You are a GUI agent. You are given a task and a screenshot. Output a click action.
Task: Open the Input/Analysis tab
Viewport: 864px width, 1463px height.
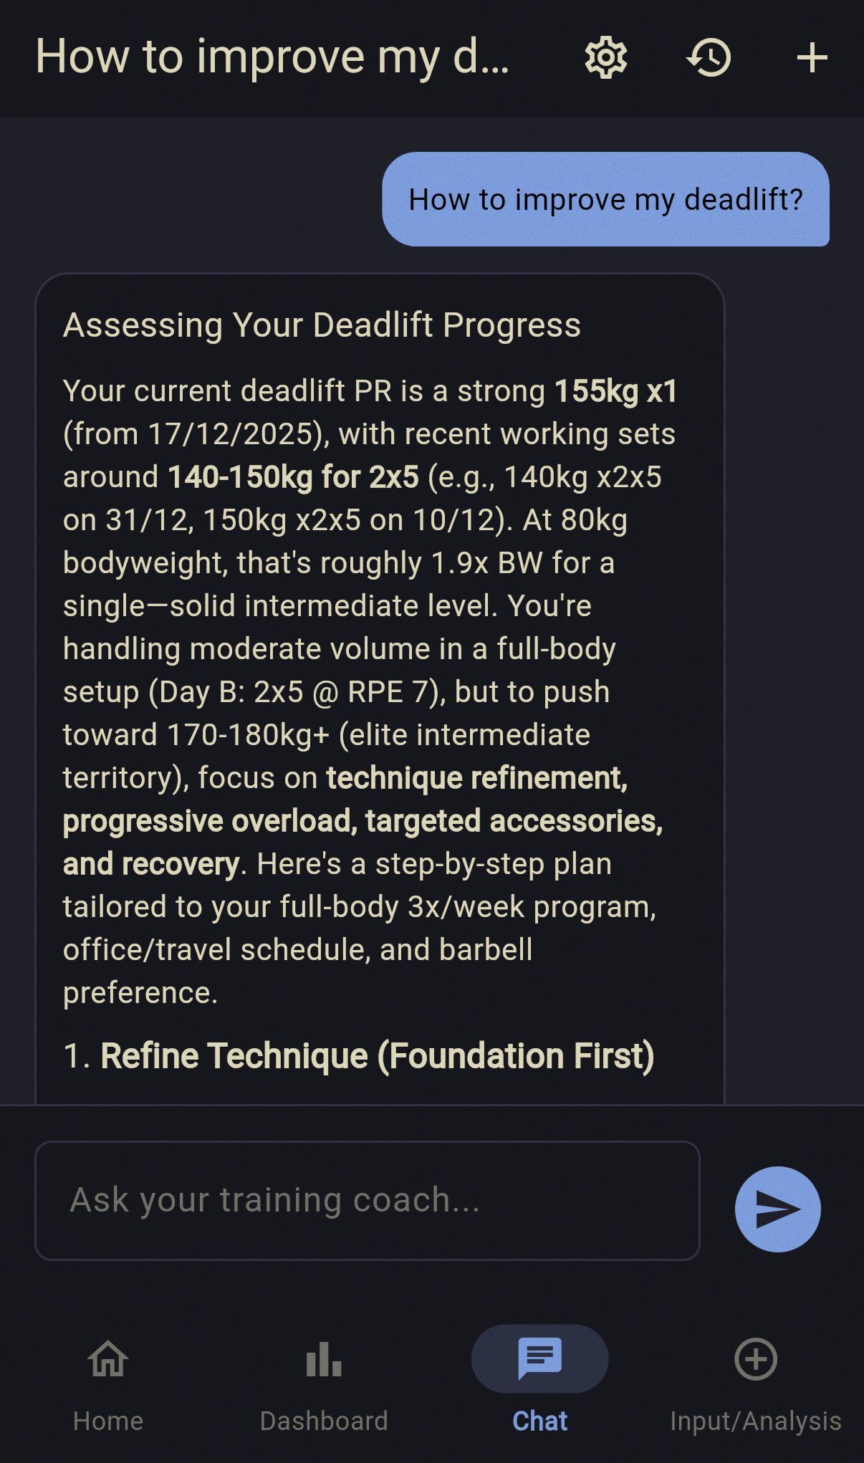(756, 1421)
